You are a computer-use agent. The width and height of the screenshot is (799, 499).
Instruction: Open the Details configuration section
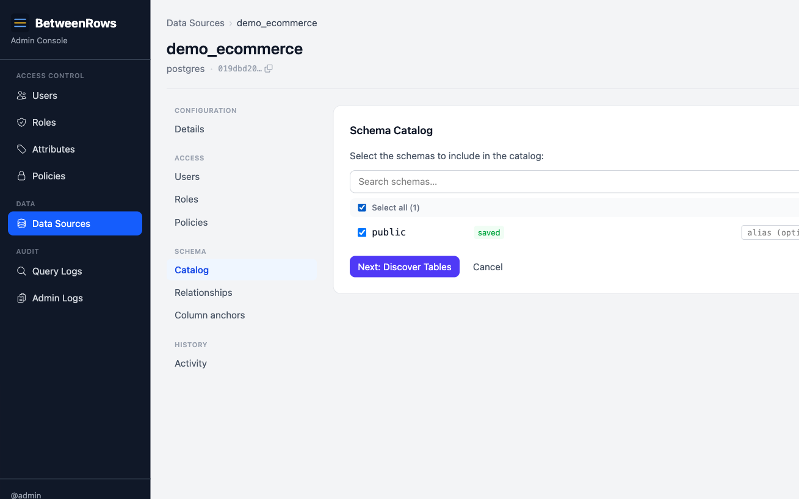[242, 129]
